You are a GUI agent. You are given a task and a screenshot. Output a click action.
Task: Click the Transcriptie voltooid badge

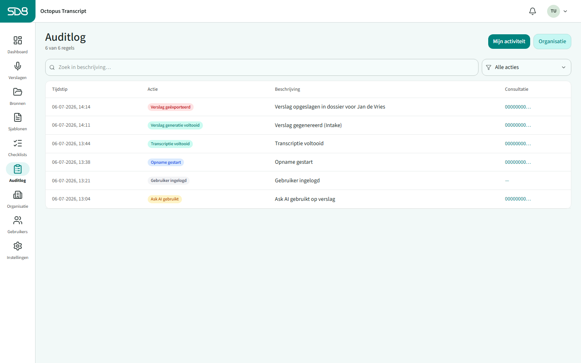[170, 144]
